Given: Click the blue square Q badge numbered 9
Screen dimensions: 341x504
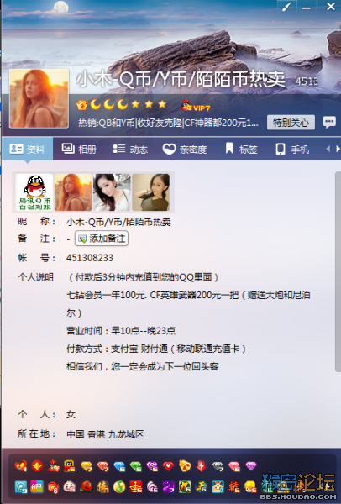Looking at the screenshot, I should pos(21,487).
